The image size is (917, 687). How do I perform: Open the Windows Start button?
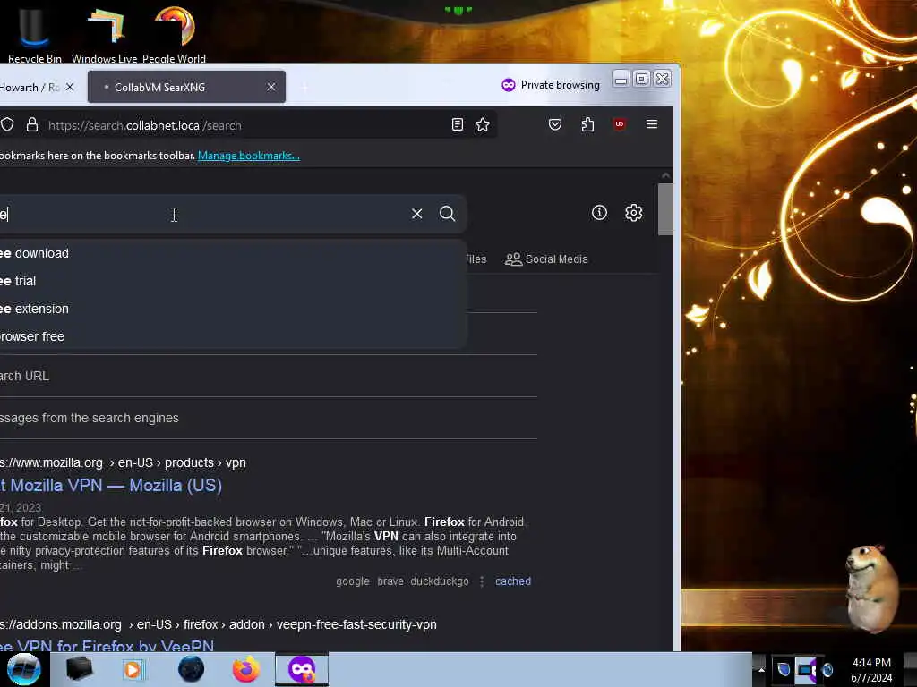coord(23,669)
